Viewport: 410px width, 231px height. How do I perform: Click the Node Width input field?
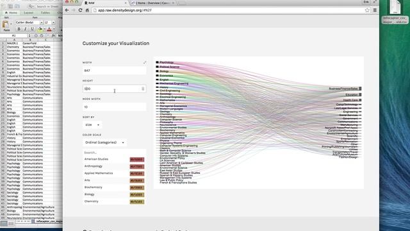click(114, 107)
